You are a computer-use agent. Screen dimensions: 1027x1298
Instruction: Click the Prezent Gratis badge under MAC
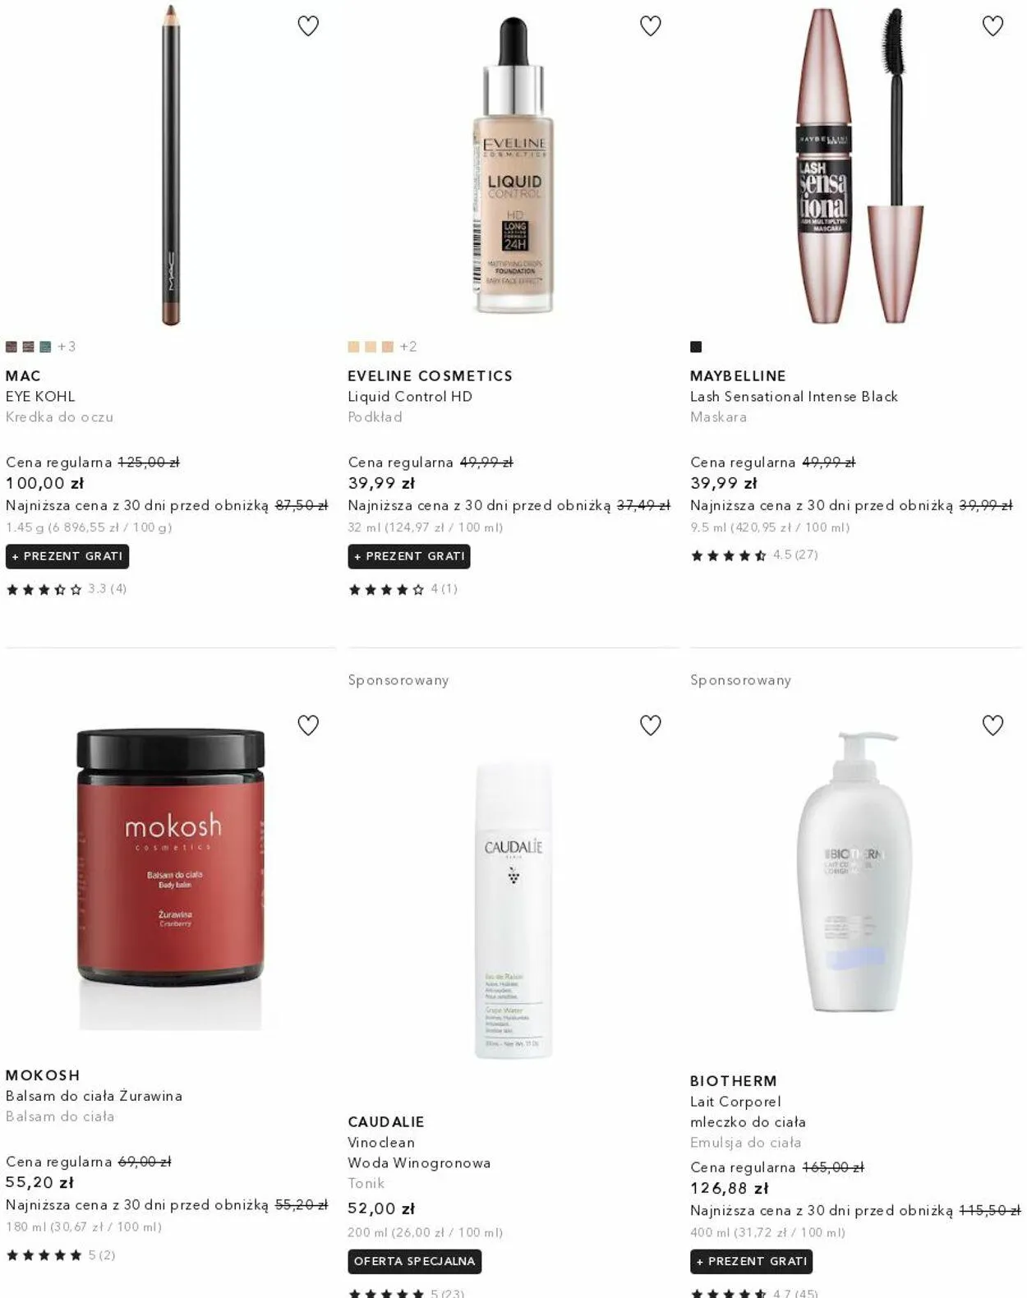coord(67,556)
